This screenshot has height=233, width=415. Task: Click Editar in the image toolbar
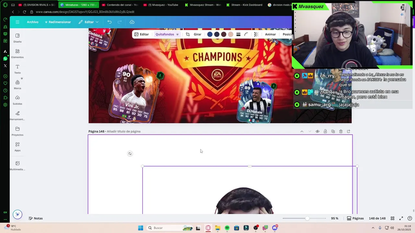(x=142, y=34)
